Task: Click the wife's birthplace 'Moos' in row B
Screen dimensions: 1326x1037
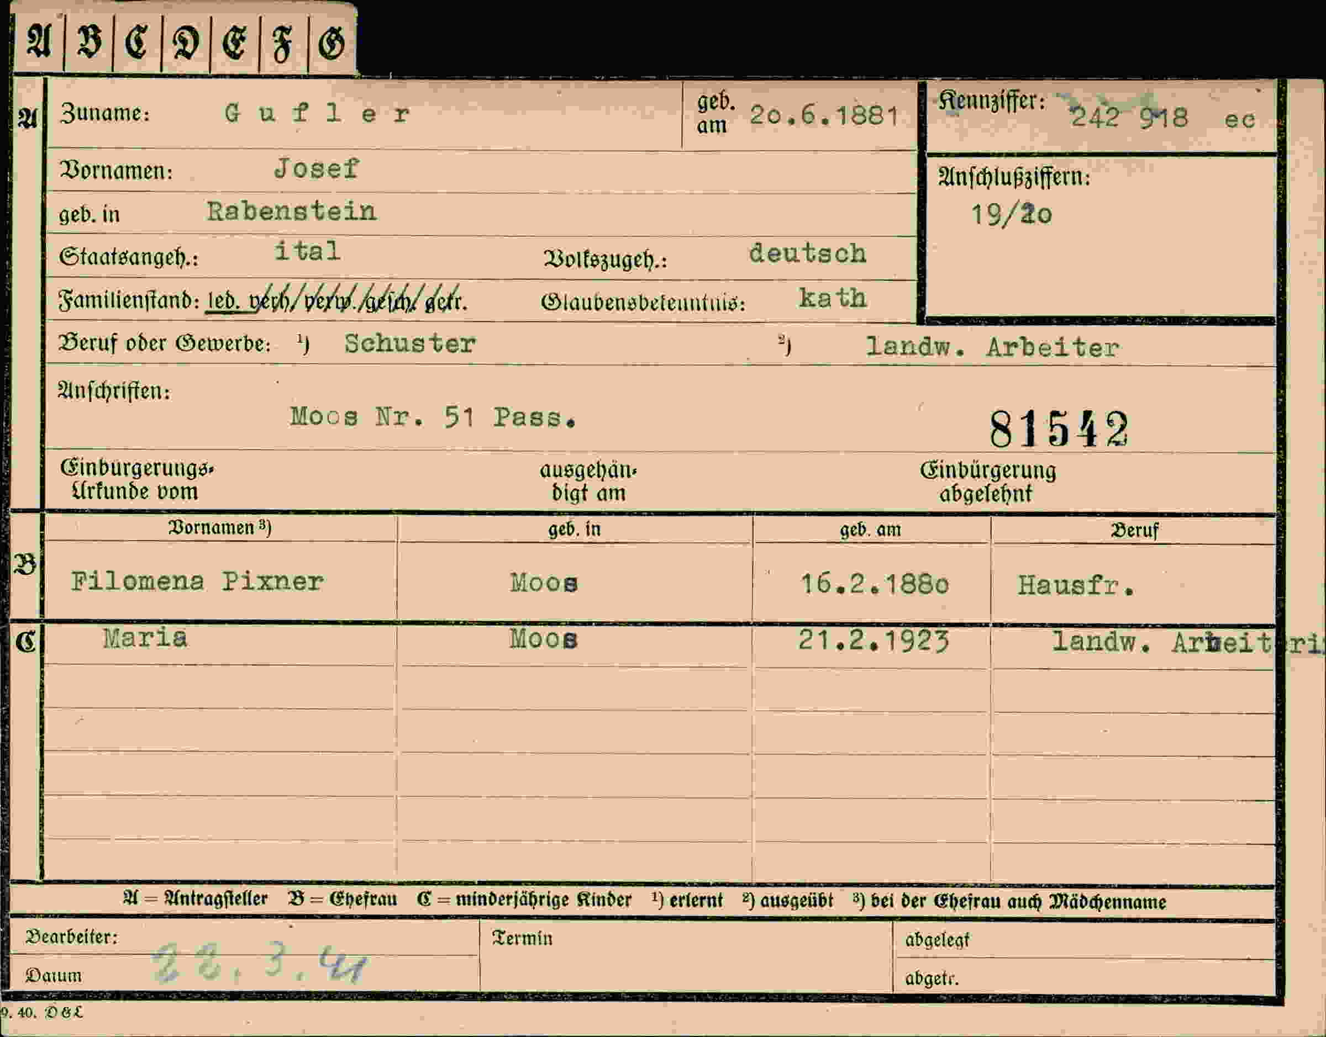Action: tap(544, 583)
